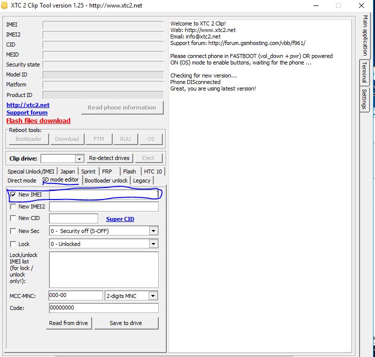Click the Lock/unlock IMEI list text area
375x357 pixels.
click(104, 269)
